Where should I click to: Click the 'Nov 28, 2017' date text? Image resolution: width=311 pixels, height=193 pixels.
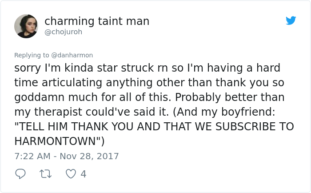(90, 157)
